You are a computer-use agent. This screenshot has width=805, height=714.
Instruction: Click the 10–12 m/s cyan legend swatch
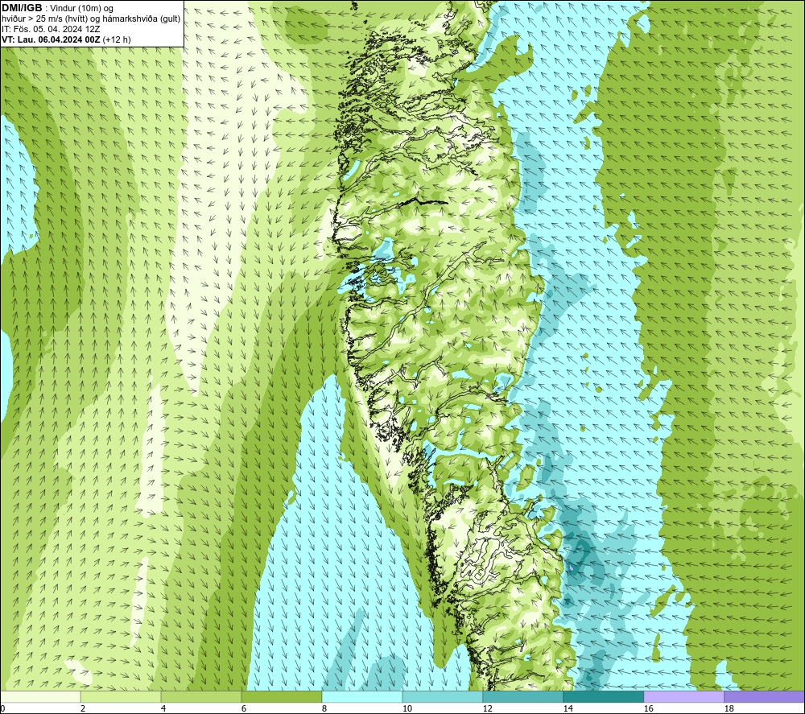442,696
